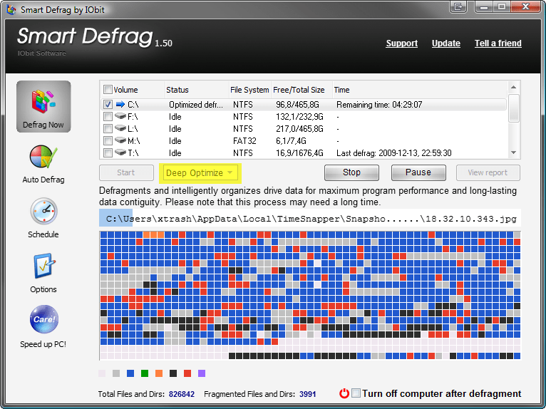Open the Support link

(x=402, y=43)
